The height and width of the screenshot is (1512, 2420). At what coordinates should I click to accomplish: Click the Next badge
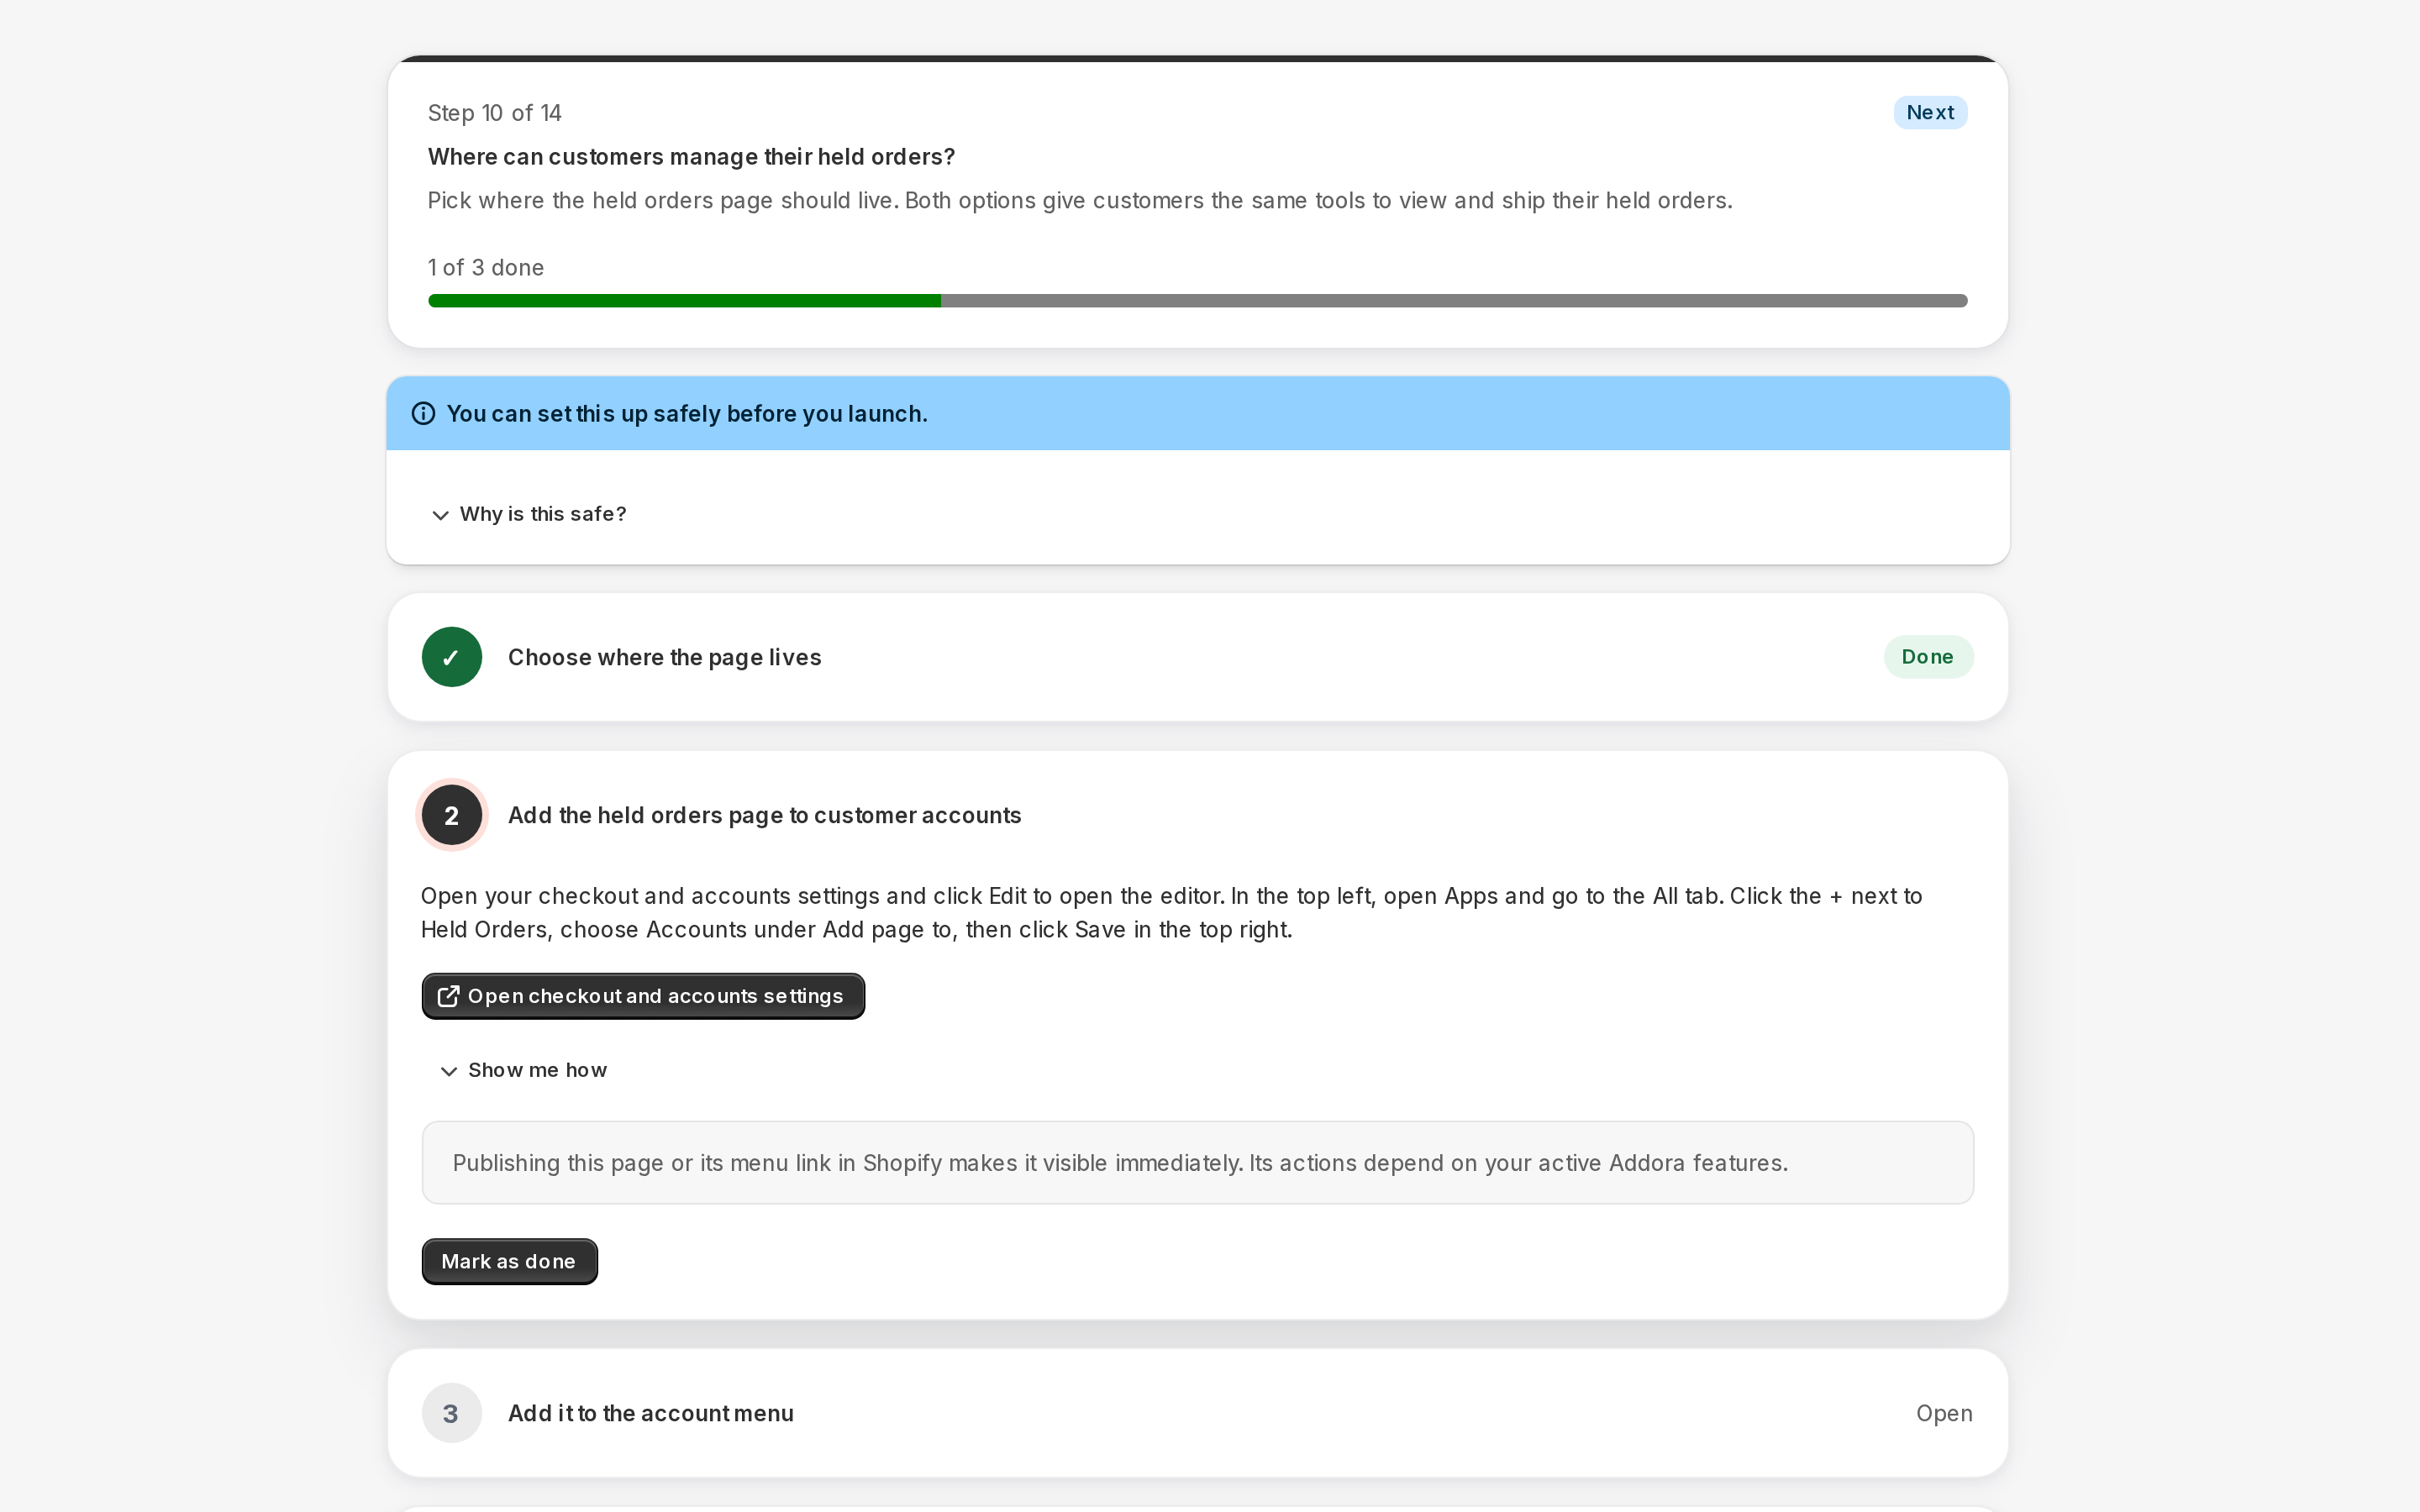(1929, 113)
